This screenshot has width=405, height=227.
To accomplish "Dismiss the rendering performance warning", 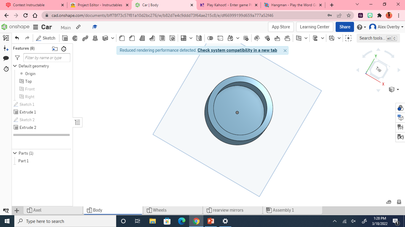I will 285,51.
